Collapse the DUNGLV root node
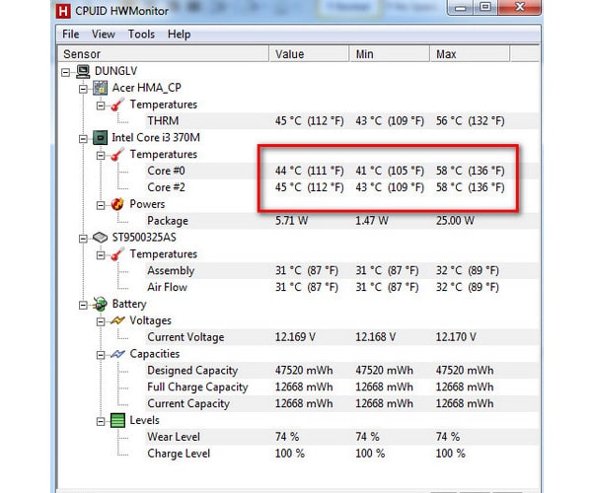The height and width of the screenshot is (493, 592). (66, 72)
